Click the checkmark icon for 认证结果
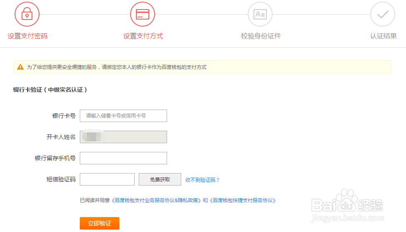406x232 pixels. 383,14
